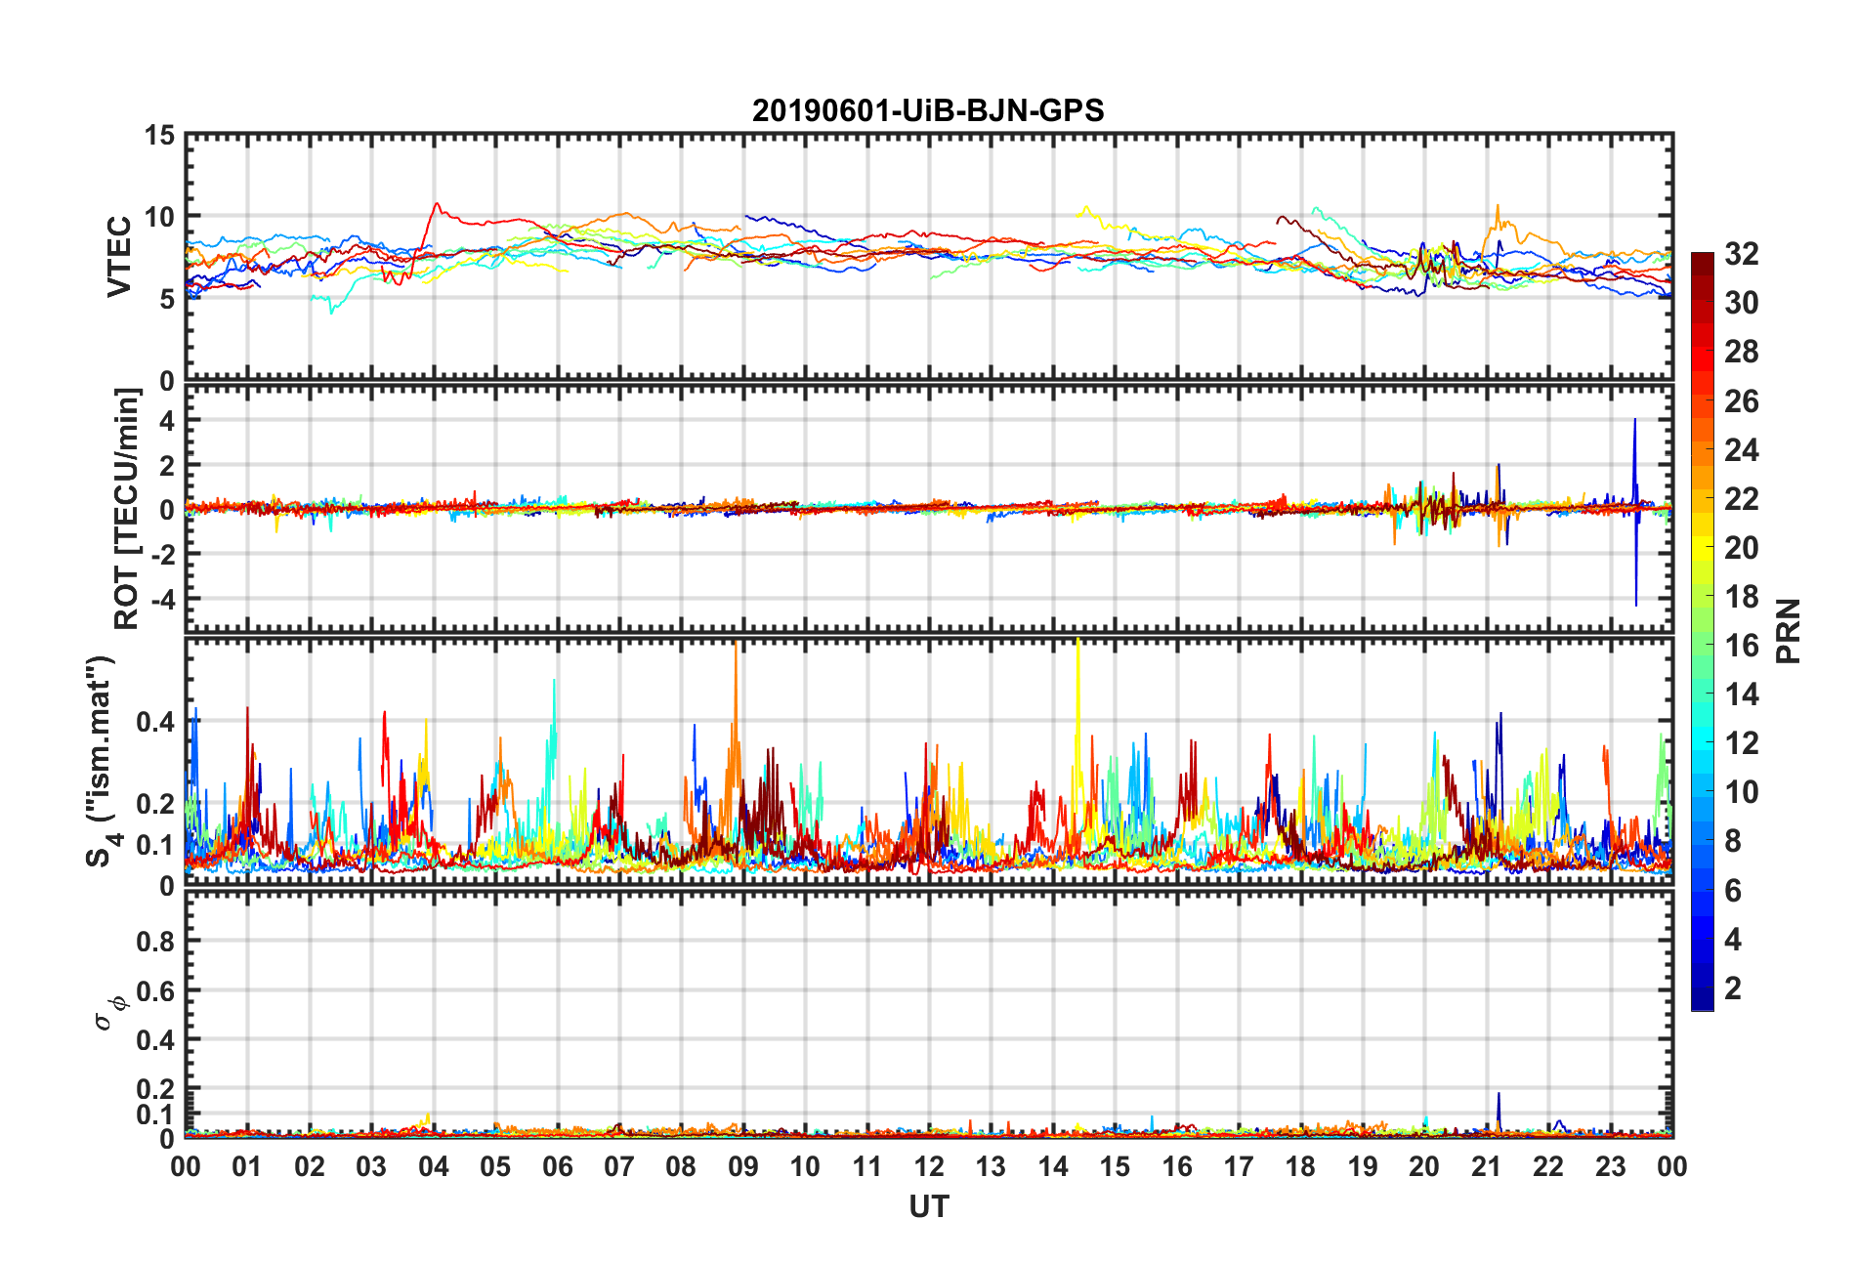Image resolution: width=1858 pixels, height=1262 pixels.
Task: Click x-axis tick label 06
Action: 557,1166
